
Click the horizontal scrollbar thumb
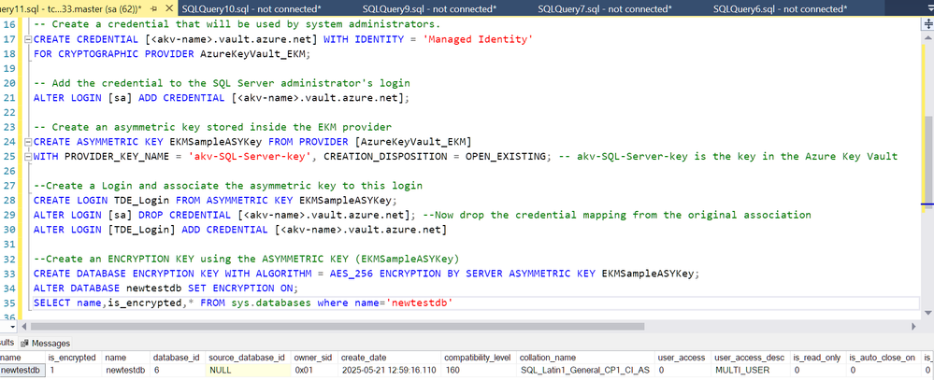pos(338,326)
